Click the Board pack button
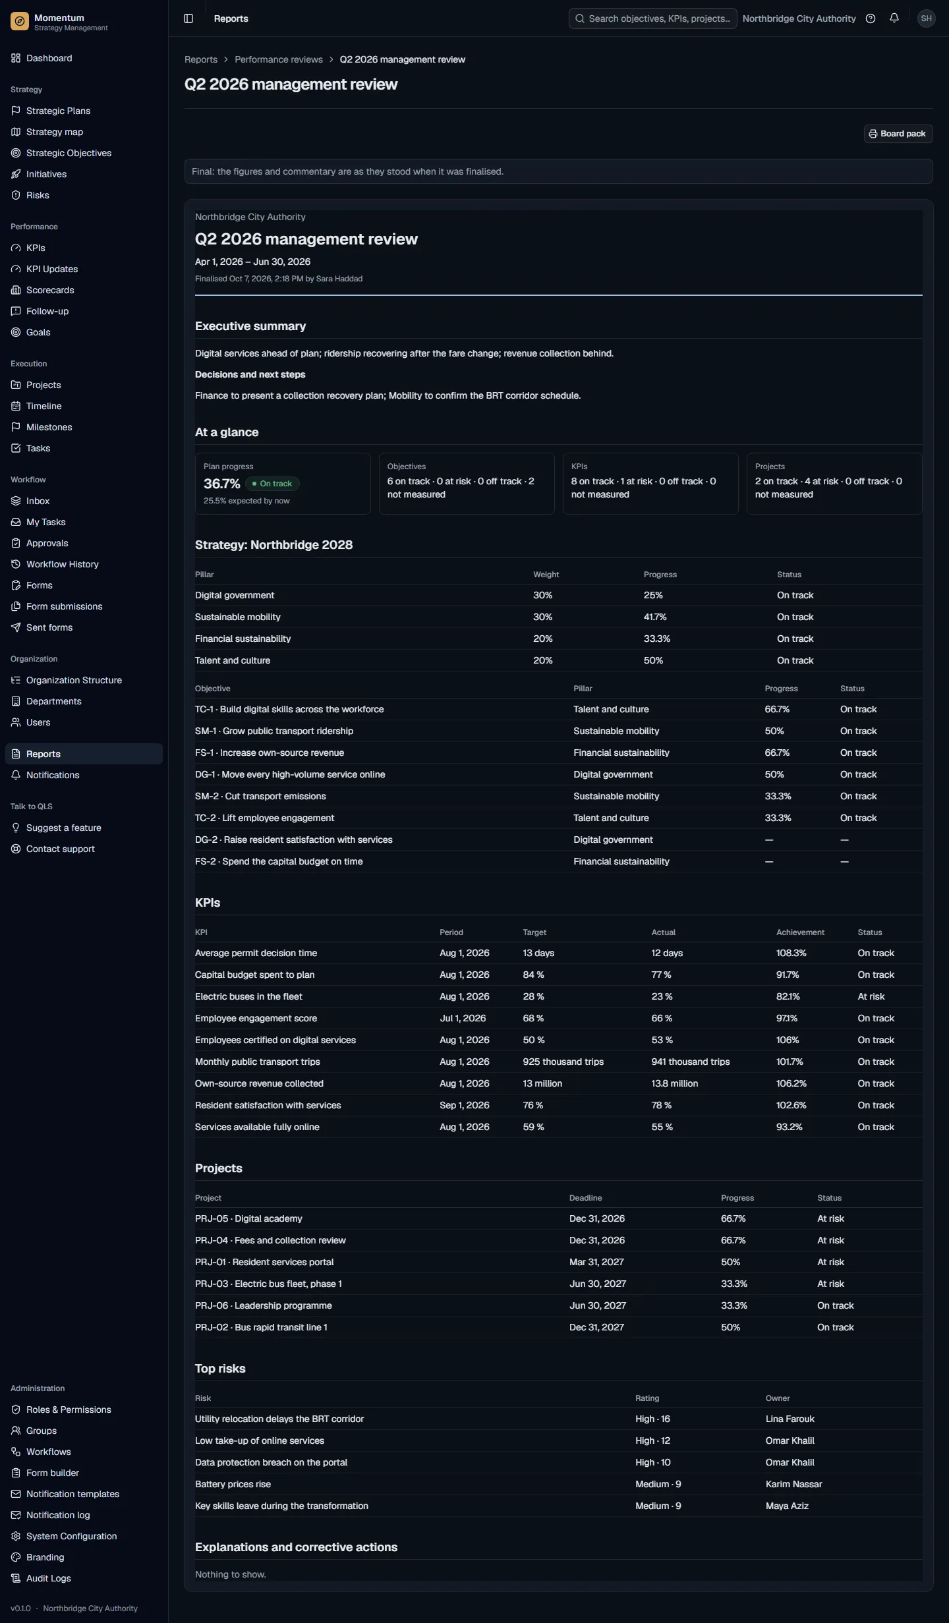The image size is (949, 1623). pyautogui.click(x=898, y=134)
